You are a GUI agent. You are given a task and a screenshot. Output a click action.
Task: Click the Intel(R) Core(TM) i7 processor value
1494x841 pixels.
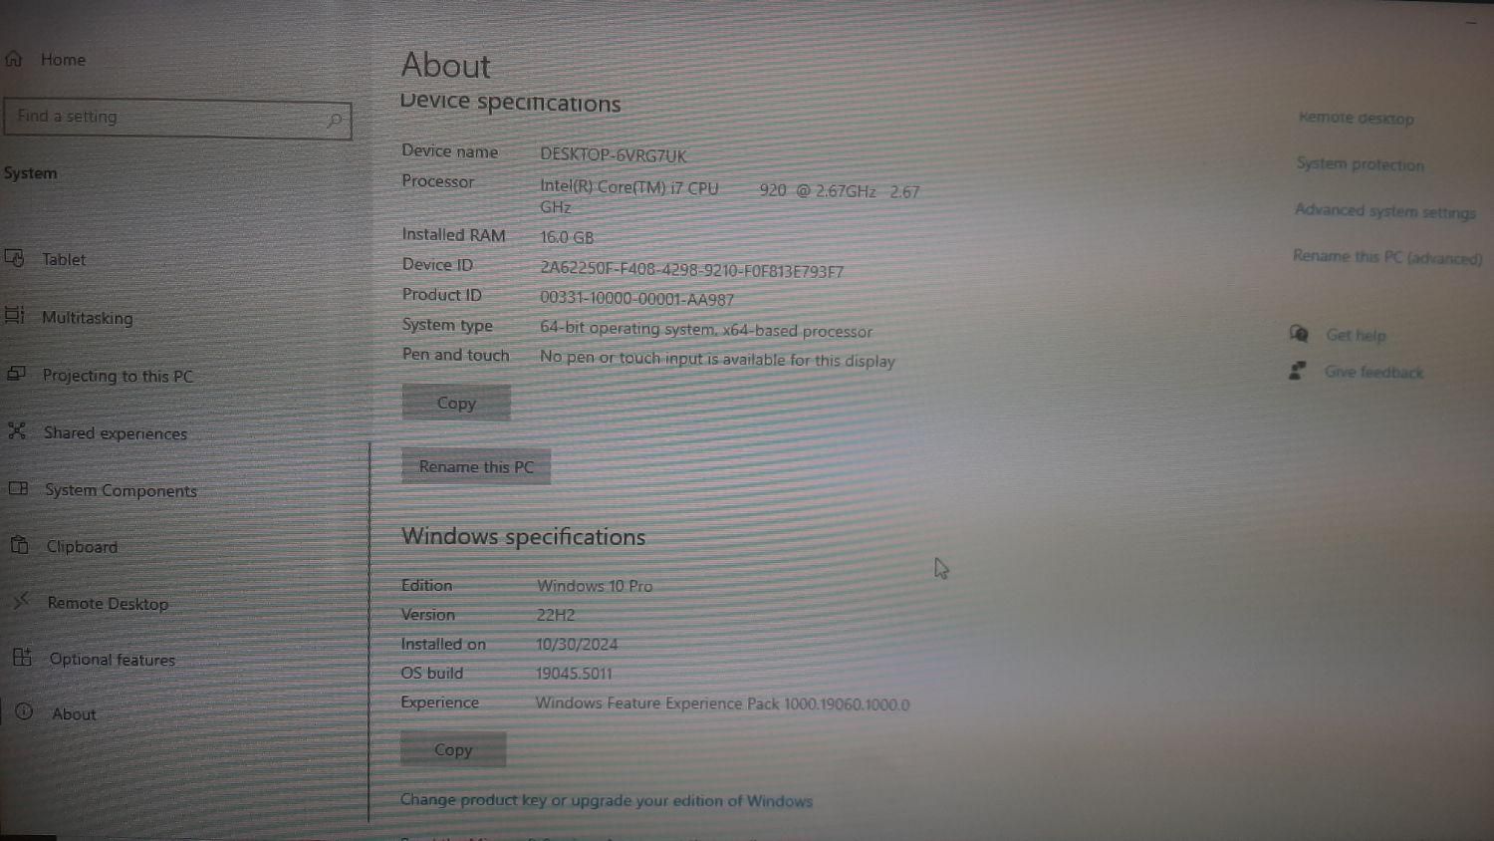click(730, 197)
